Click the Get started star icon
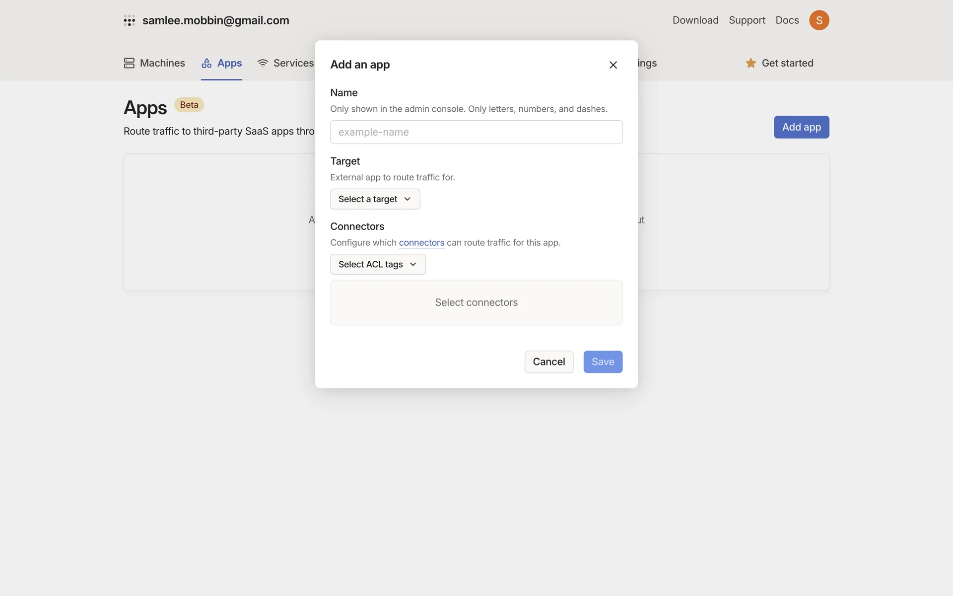The image size is (953, 596). (750, 63)
